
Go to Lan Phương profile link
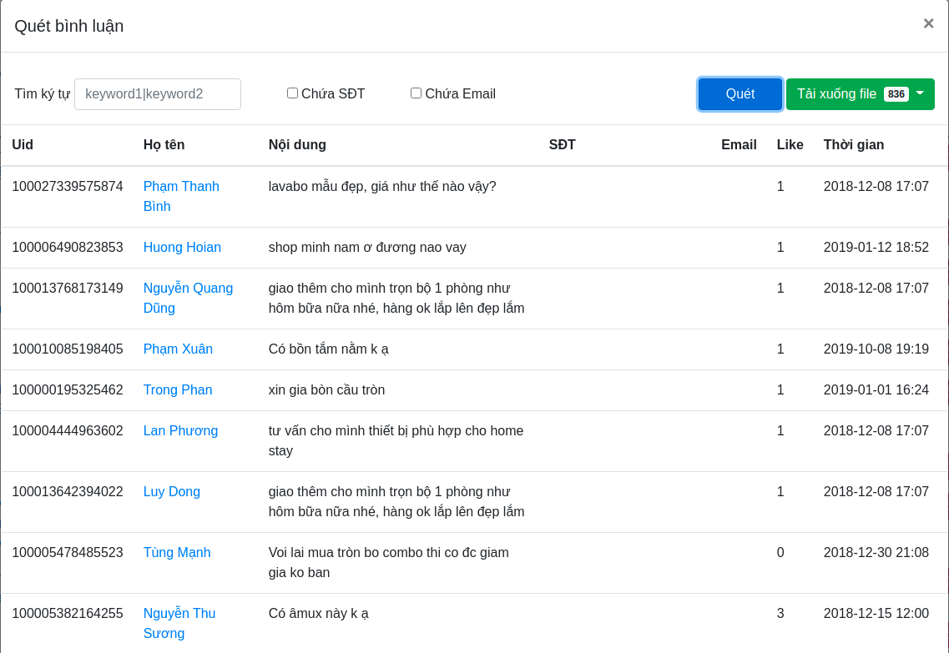[x=180, y=431]
